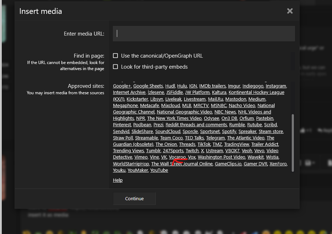Click the GameClips.io link
The image size is (332, 234).
(228, 164)
